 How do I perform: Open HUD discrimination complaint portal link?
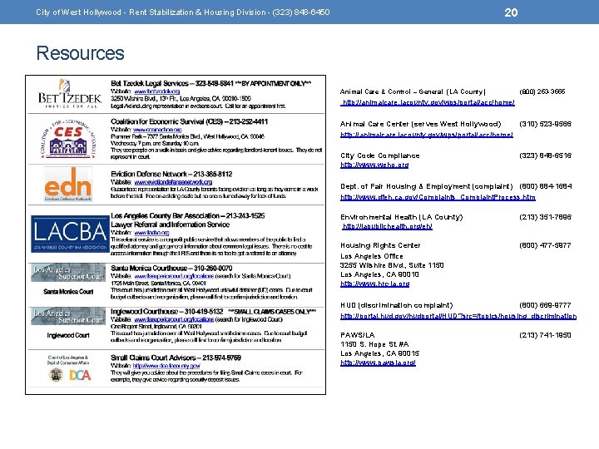[458, 316]
